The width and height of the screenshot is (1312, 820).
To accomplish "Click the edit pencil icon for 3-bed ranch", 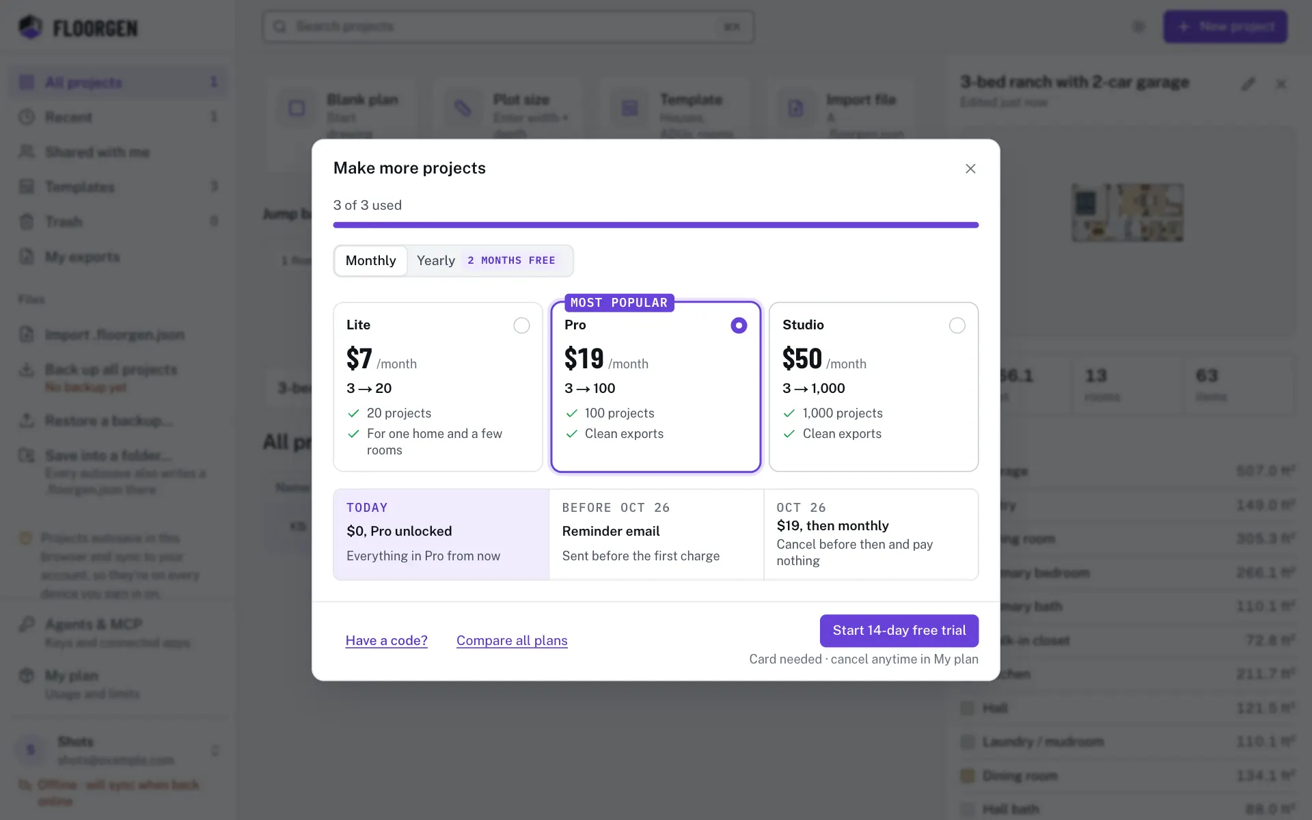I will tap(1248, 84).
